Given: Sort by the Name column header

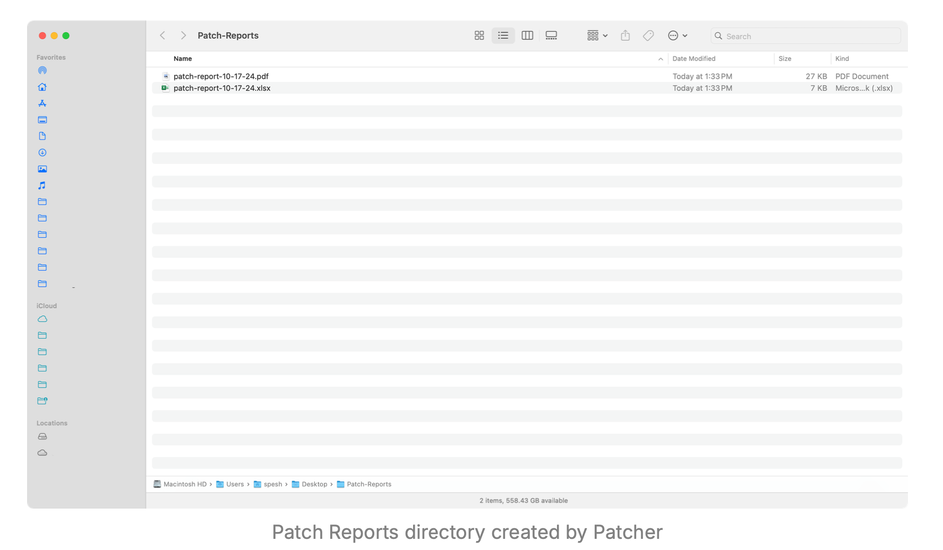Looking at the screenshot, I should [183, 59].
